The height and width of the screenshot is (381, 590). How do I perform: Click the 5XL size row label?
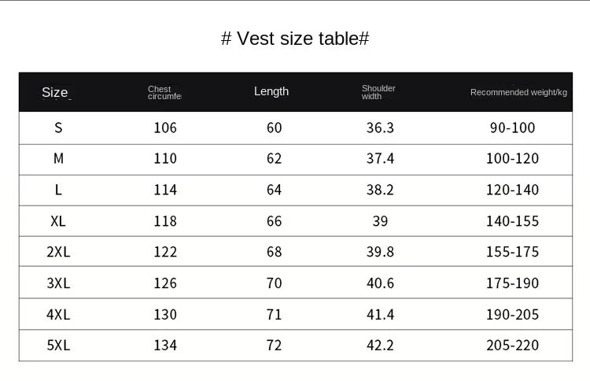58,346
